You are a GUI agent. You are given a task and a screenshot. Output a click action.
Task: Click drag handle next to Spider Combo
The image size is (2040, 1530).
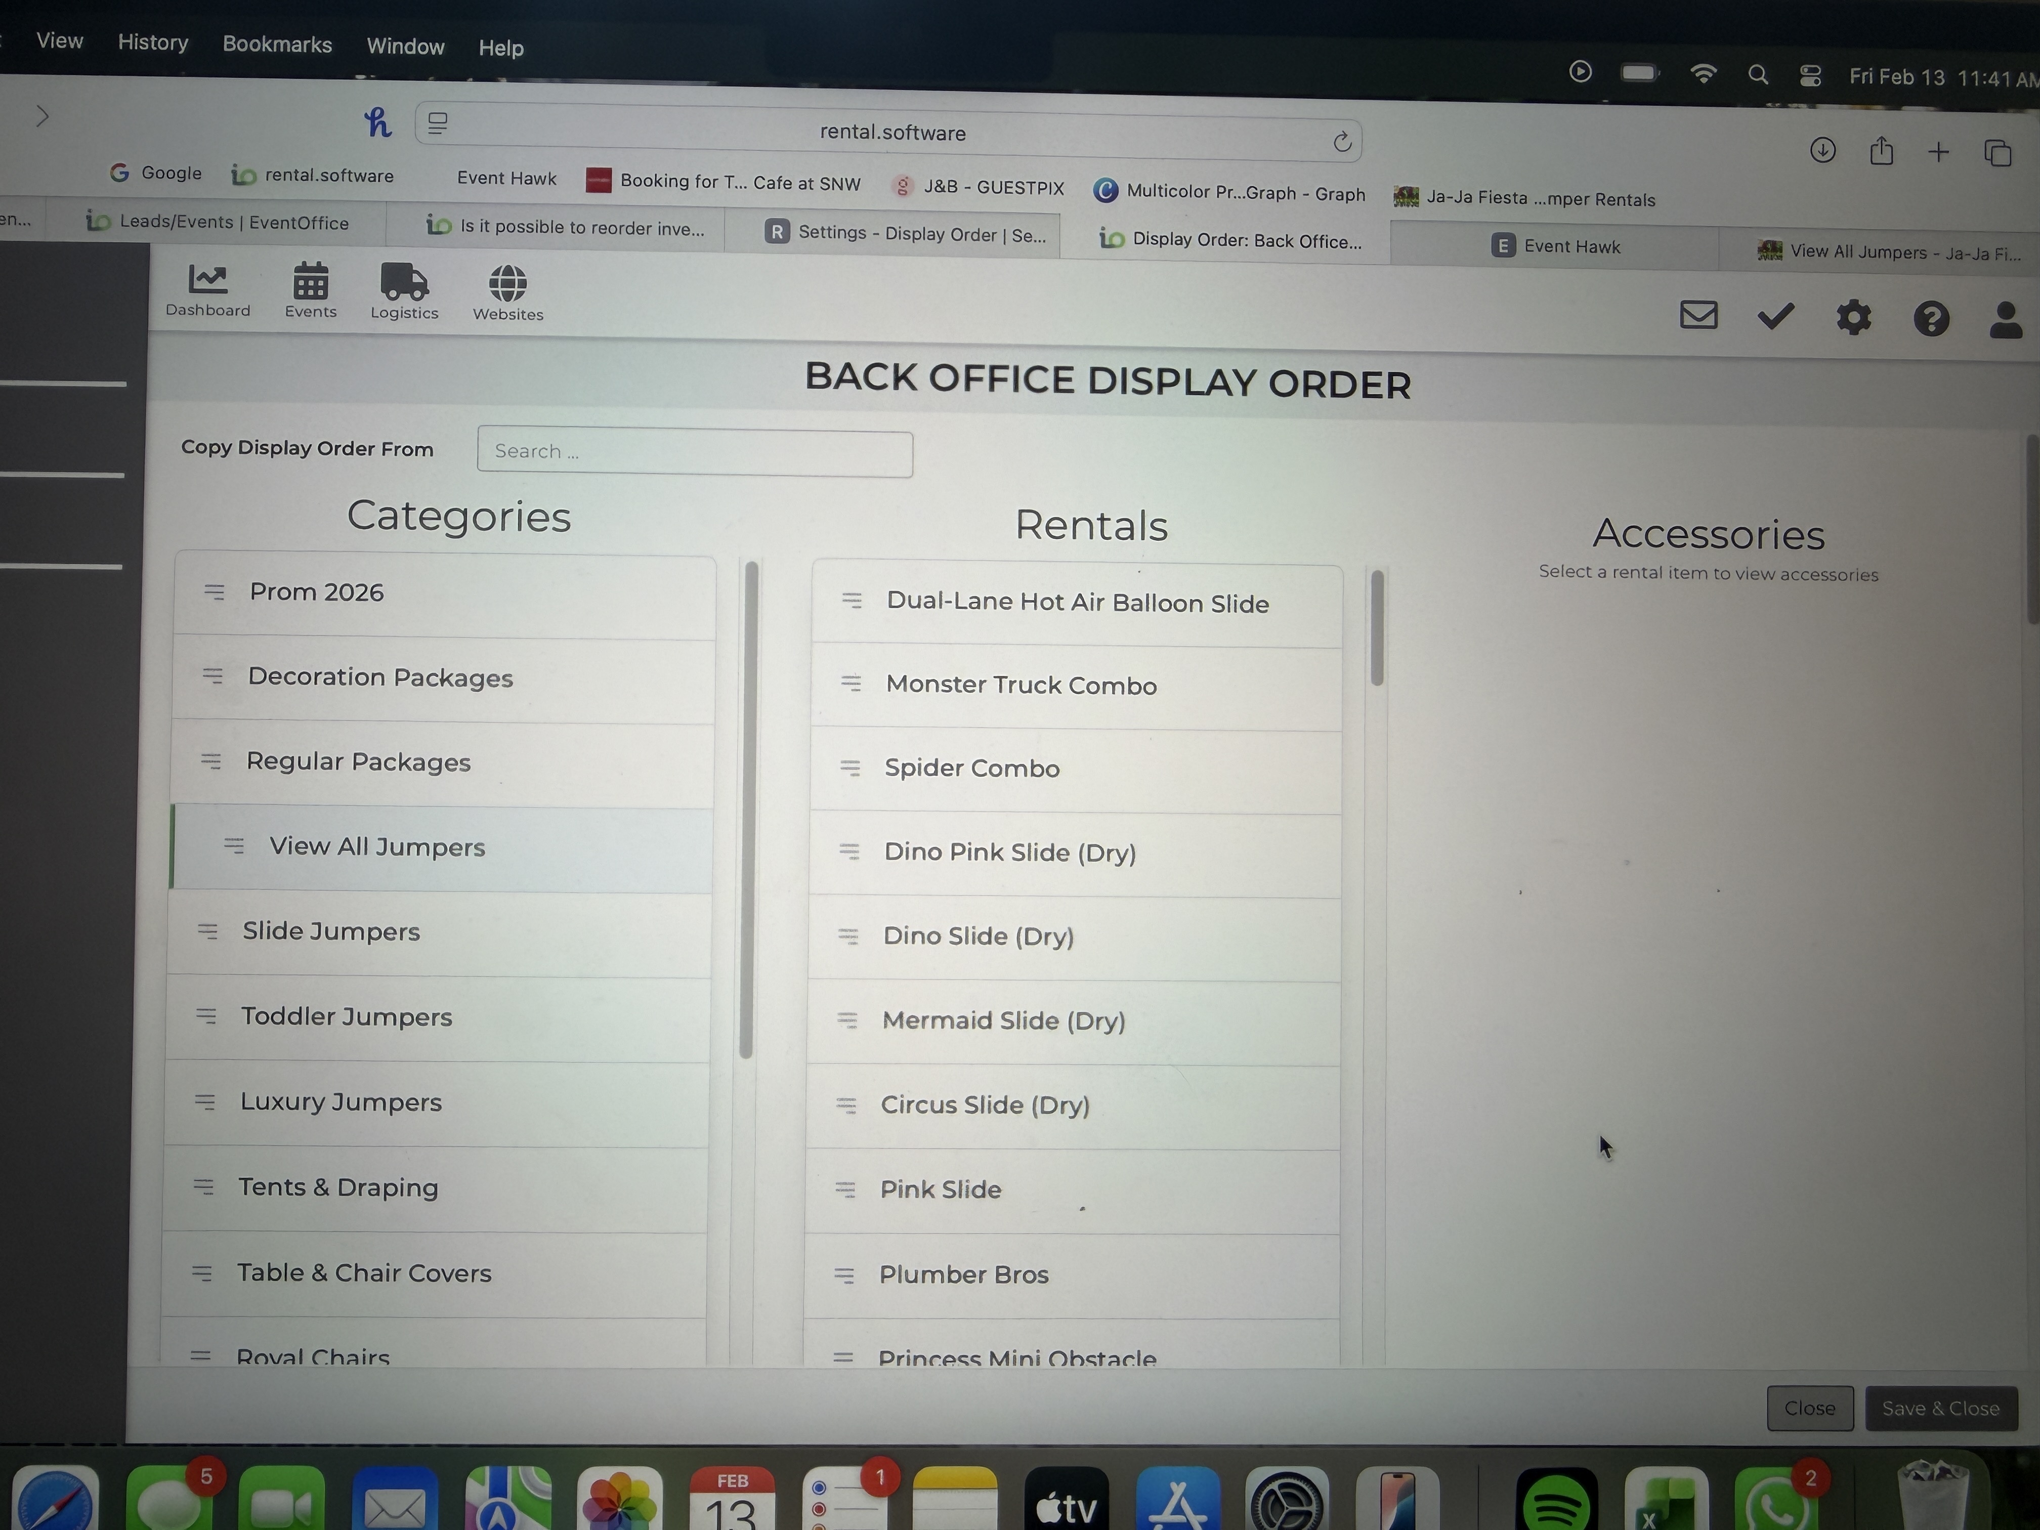(x=849, y=768)
